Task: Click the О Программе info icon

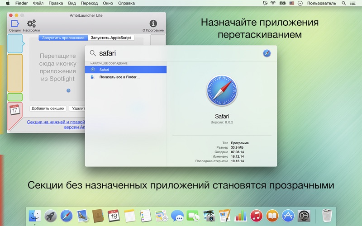Action: pyautogui.click(x=153, y=26)
